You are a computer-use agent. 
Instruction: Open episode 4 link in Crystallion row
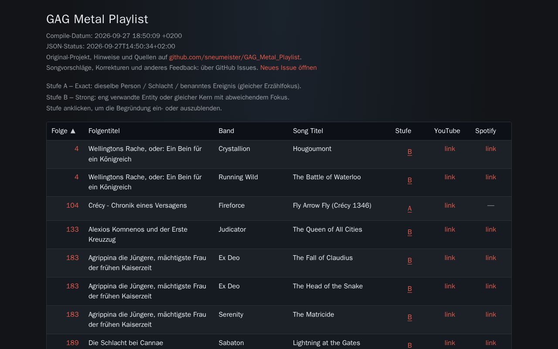coord(77,149)
